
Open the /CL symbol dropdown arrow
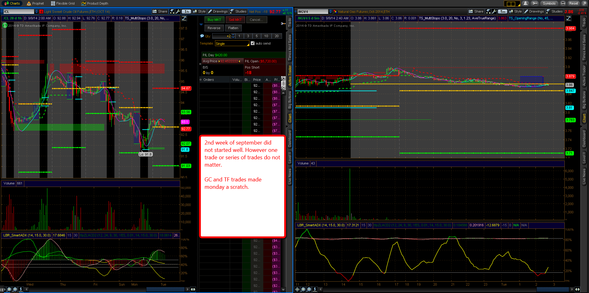37,12
